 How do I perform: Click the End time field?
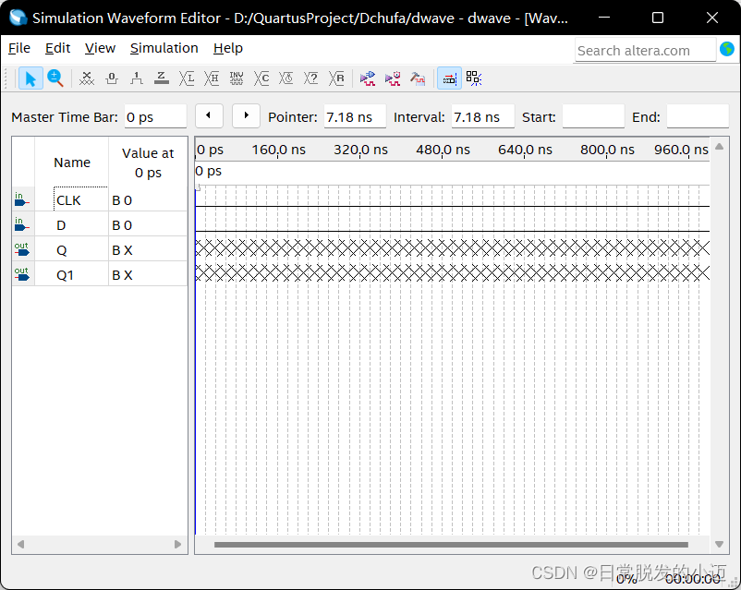click(x=698, y=116)
